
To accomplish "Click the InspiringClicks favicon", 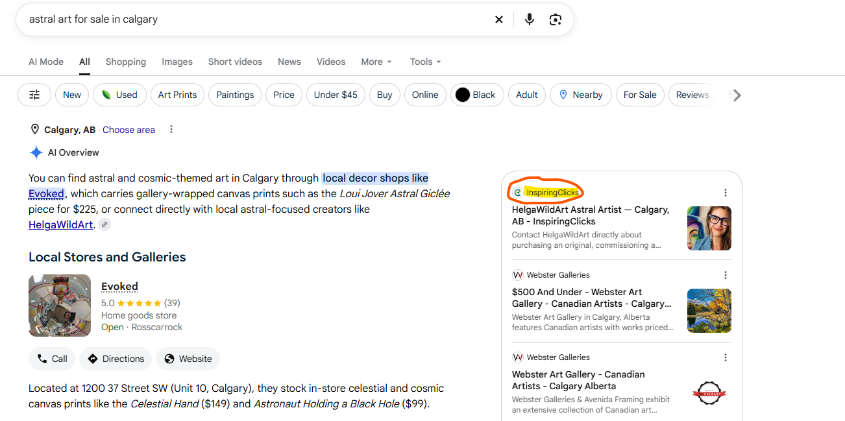I will coord(517,193).
